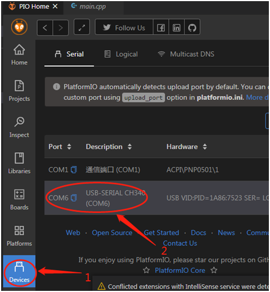
Task: Click the PlatformIO logo in the sidebar
Action: pos(19,27)
